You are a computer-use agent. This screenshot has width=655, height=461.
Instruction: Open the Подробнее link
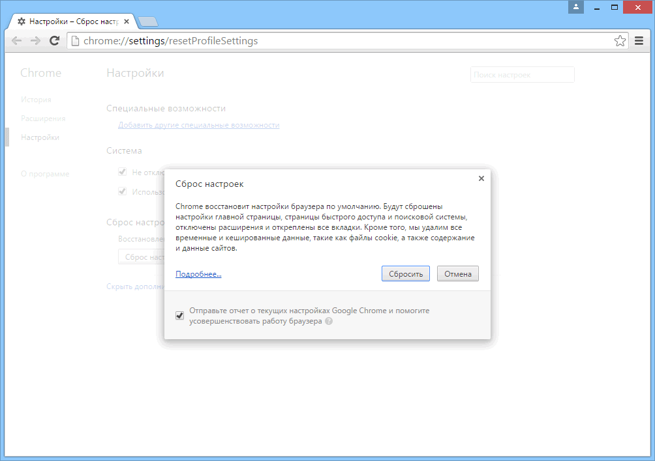click(198, 274)
